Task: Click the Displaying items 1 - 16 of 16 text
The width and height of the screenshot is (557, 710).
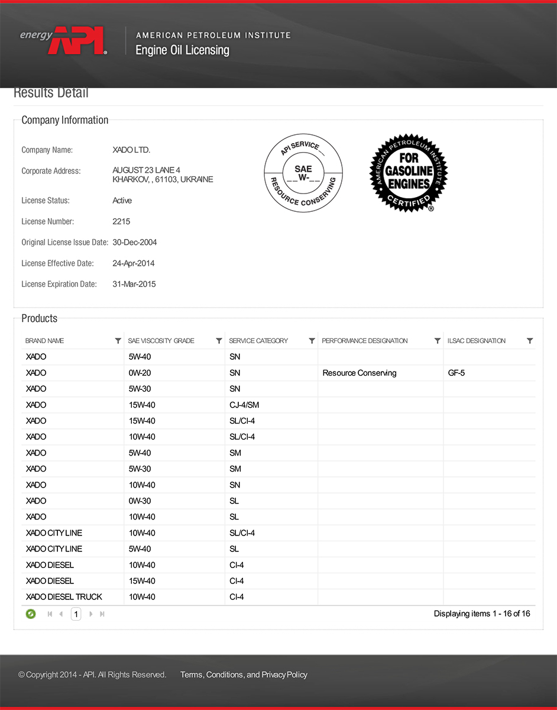Action: coord(482,614)
